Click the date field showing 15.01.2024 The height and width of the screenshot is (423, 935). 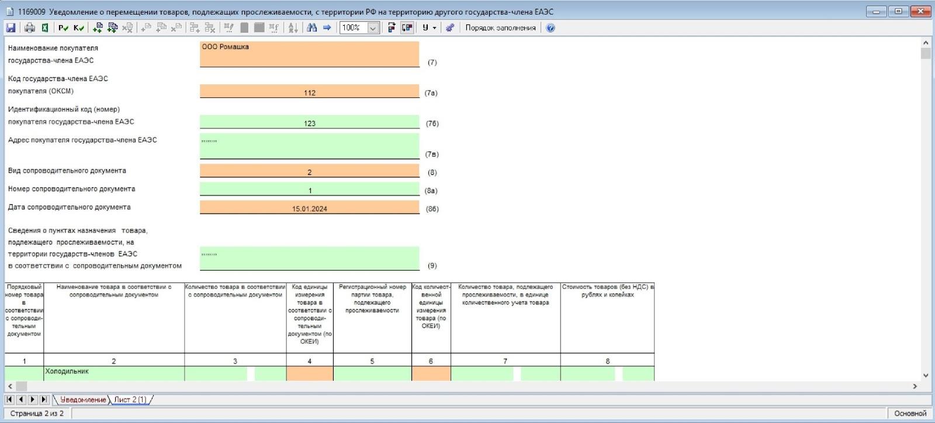point(309,208)
